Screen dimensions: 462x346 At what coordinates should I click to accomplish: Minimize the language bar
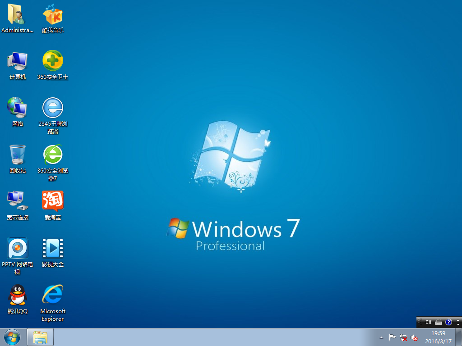(458, 320)
